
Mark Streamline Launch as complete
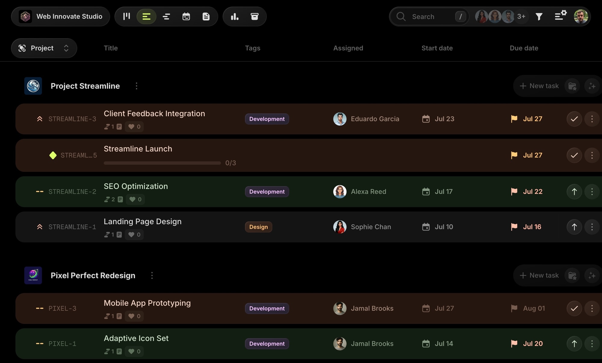(574, 155)
